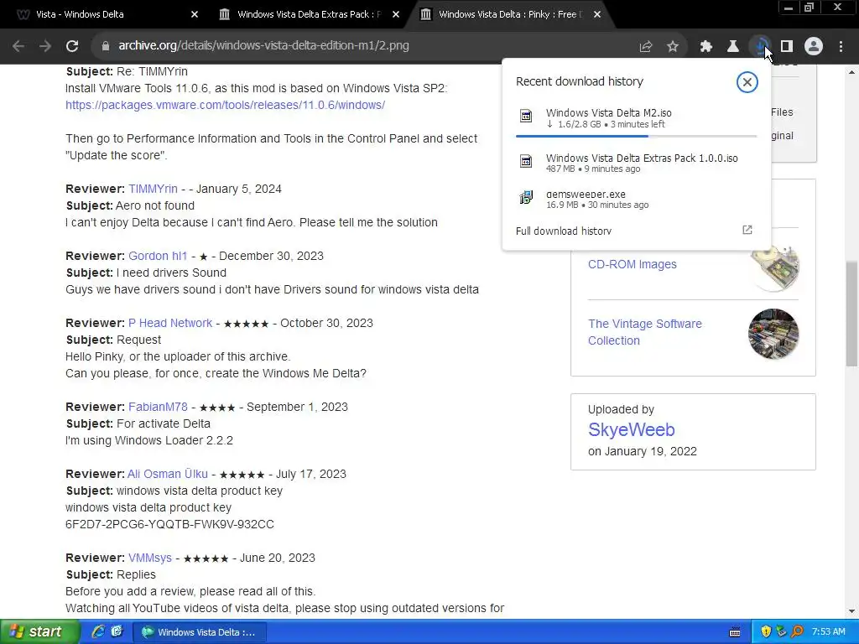Open the Extensions puzzle icon
The width and height of the screenshot is (859, 644).
click(x=706, y=47)
